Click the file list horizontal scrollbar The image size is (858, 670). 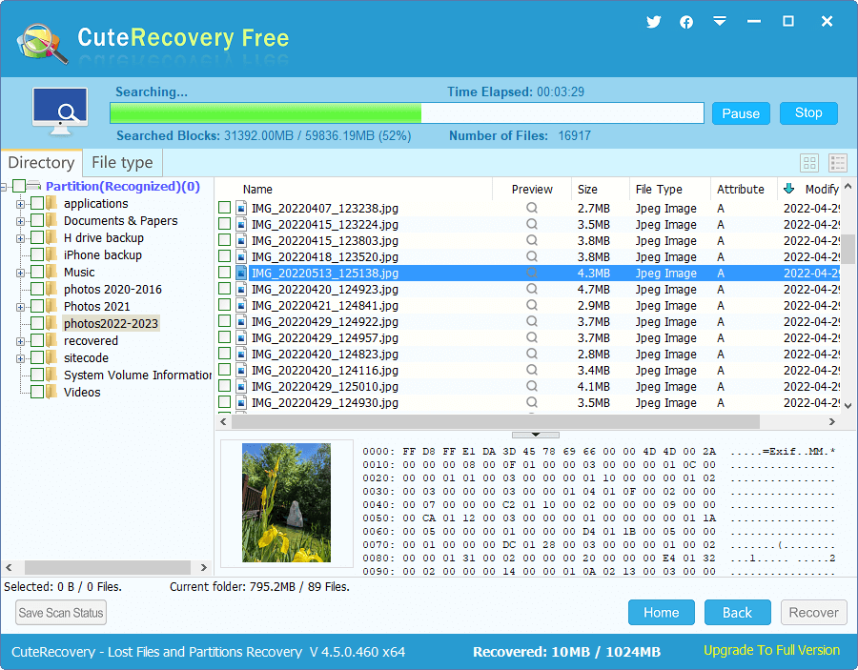coord(495,421)
